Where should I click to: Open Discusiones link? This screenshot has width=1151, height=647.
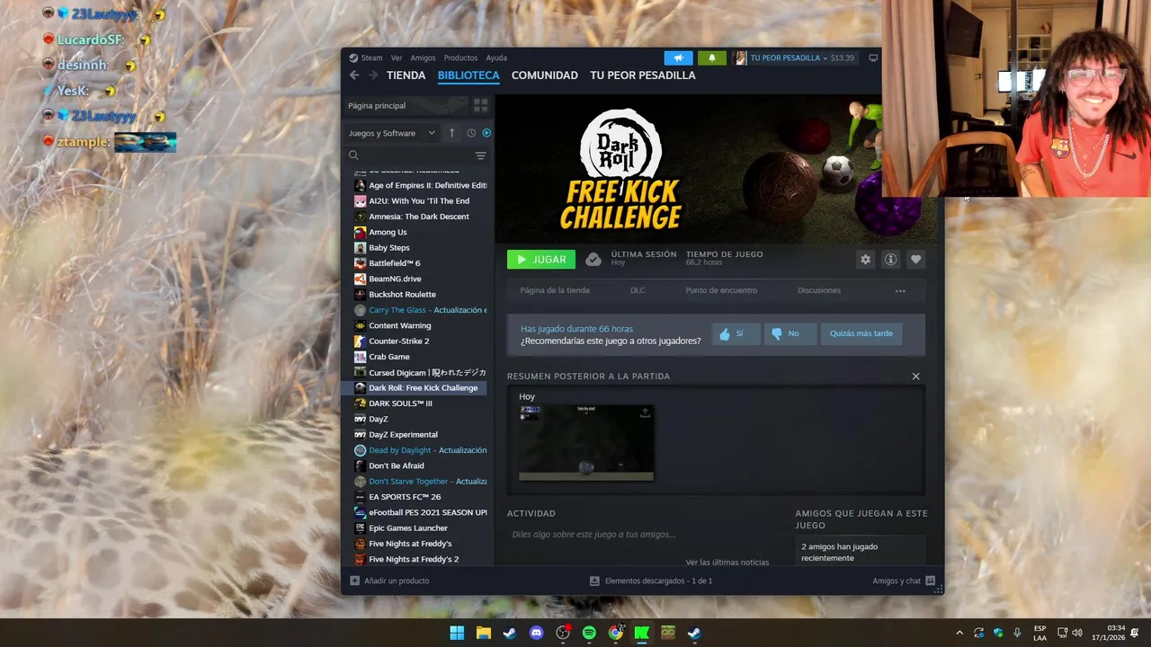point(819,290)
